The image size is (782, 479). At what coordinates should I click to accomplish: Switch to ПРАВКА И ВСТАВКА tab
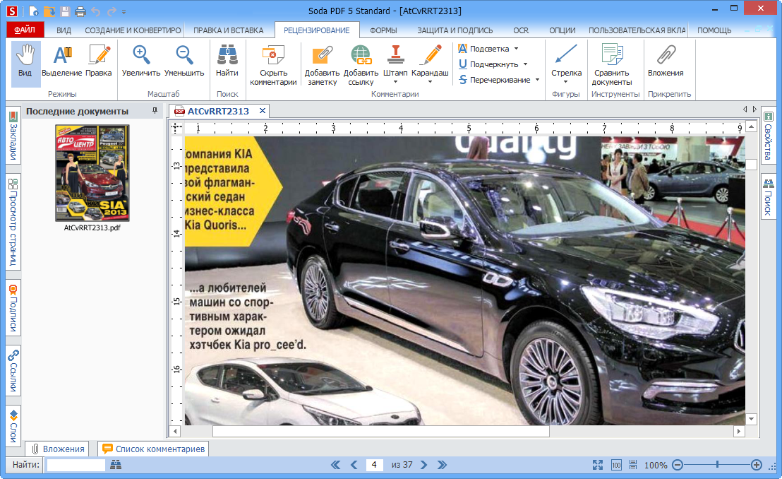229,30
